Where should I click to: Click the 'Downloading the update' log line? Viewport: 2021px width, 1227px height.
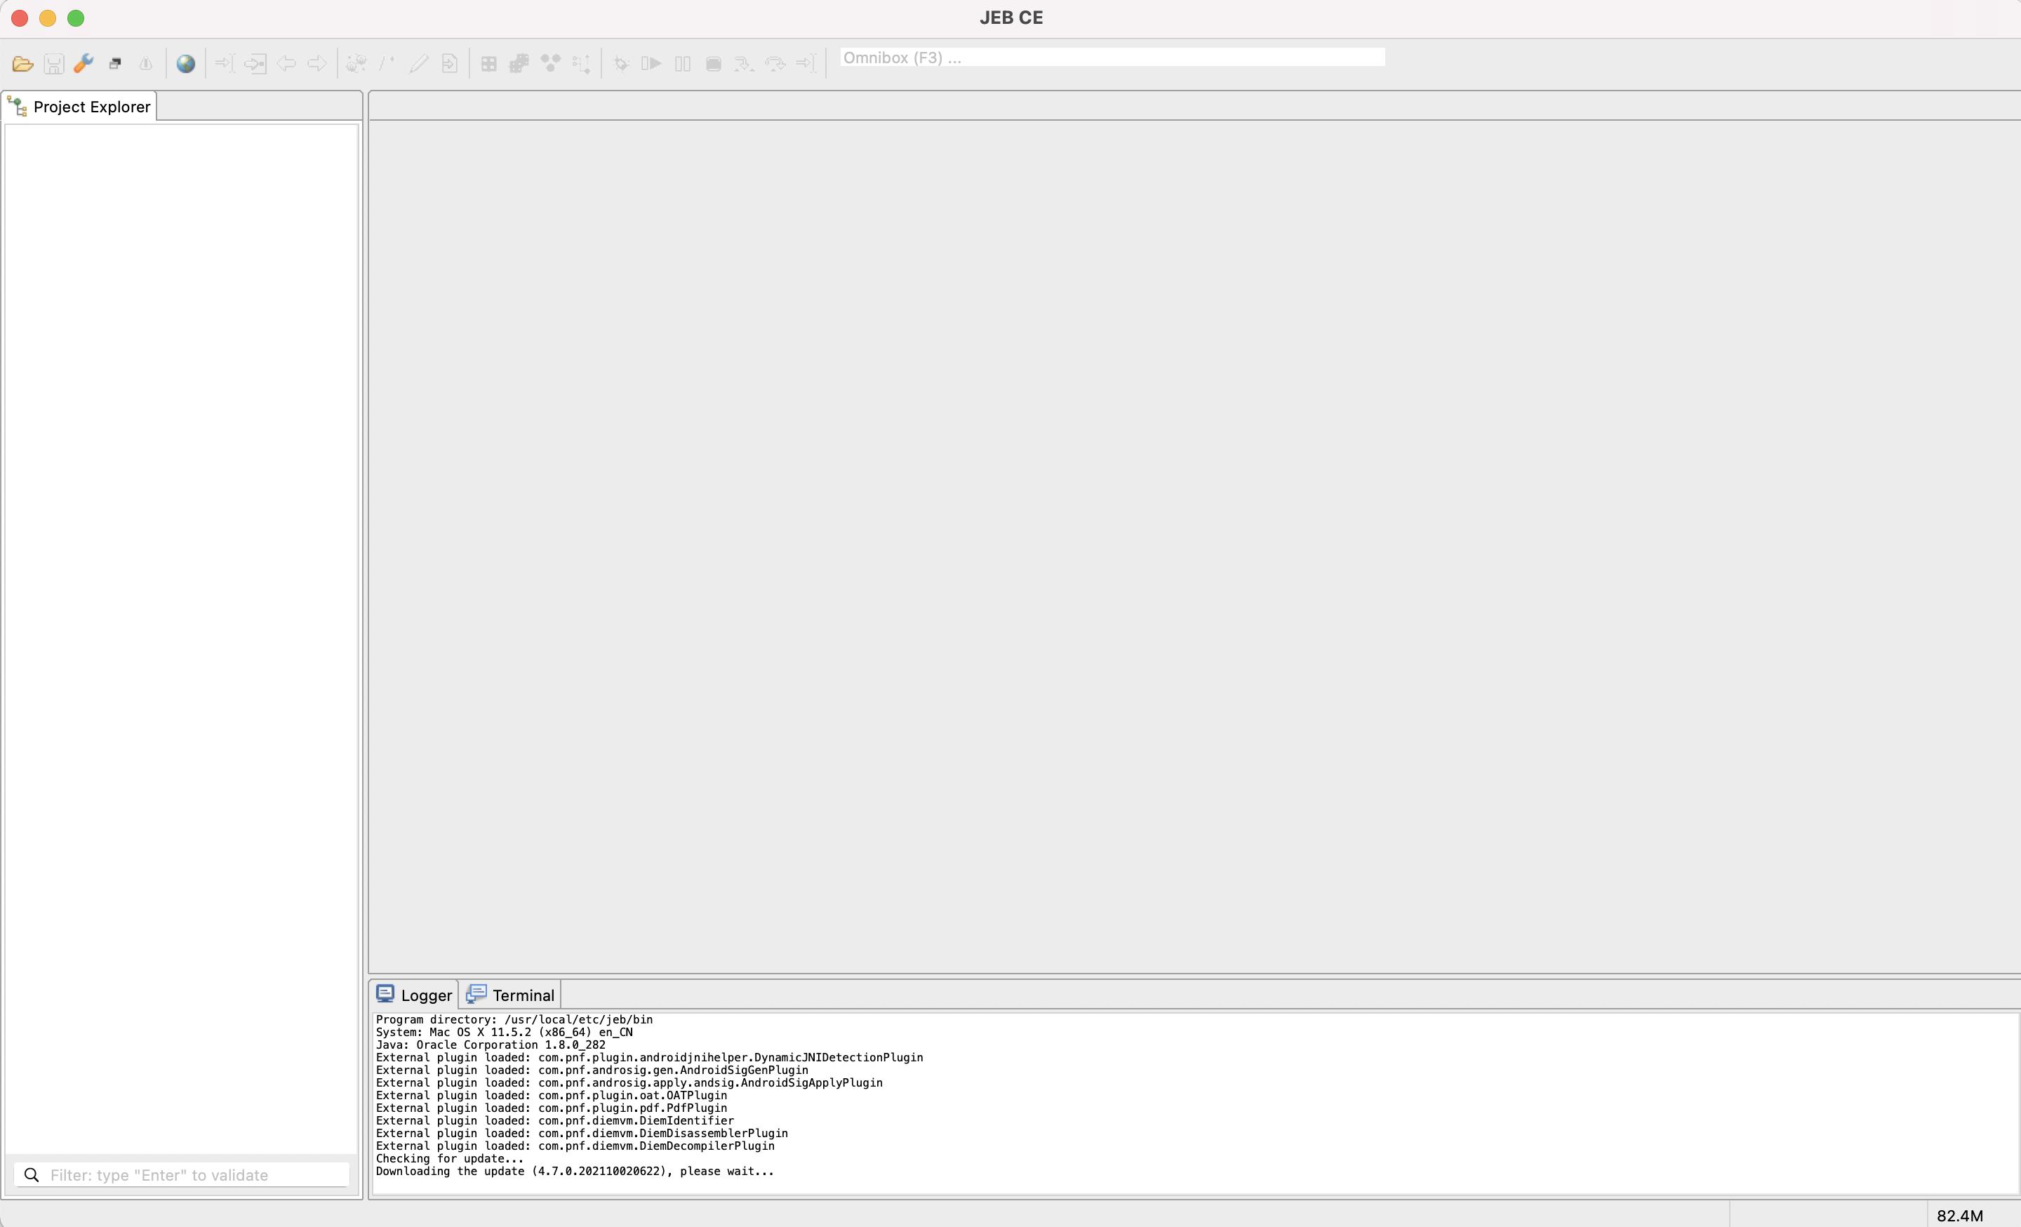(575, 1172)
